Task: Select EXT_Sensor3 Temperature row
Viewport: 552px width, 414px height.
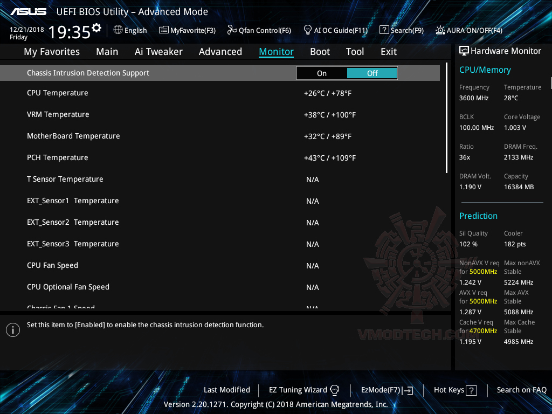Action: pos(220,244)
